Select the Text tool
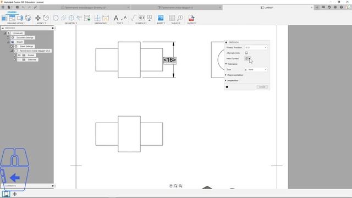Viewport: 352px width, 198px height. pos(116,18)
